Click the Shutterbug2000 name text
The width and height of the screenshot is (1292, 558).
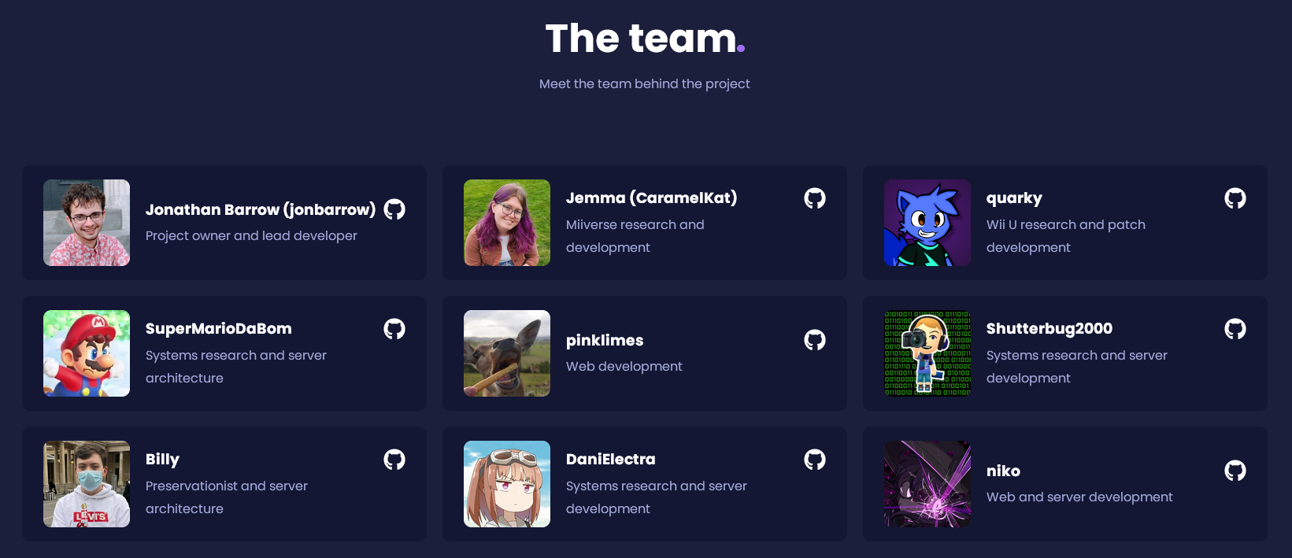click(x=1050, y=329)
